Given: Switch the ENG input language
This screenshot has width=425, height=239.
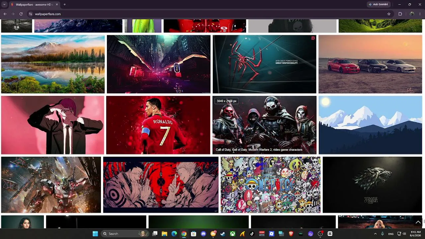Looking at the screenshot, I should click(x=391, y=234).
